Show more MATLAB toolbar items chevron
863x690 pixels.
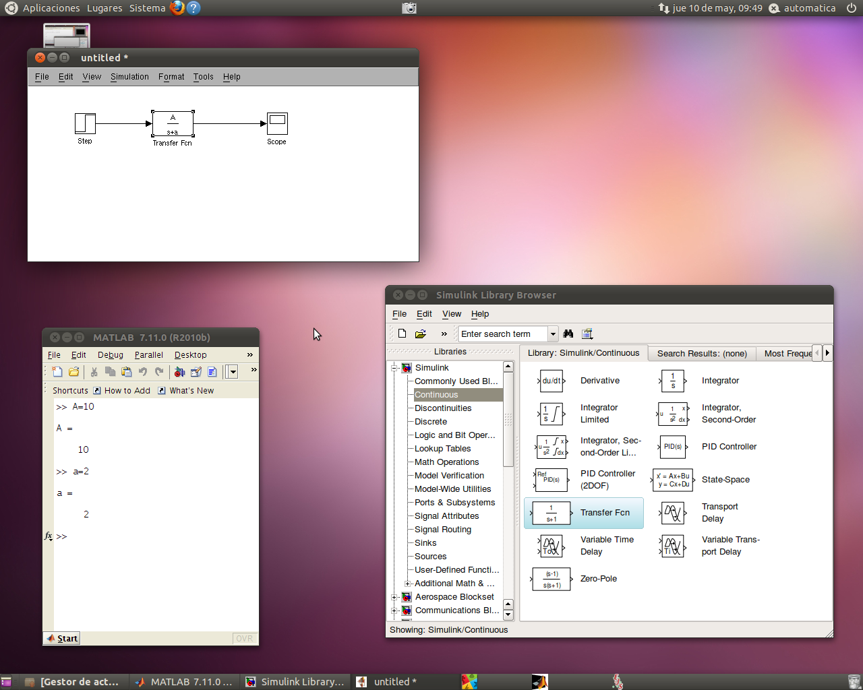254,369
